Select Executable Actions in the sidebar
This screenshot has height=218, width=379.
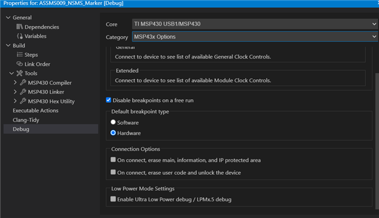coord(36,110)
